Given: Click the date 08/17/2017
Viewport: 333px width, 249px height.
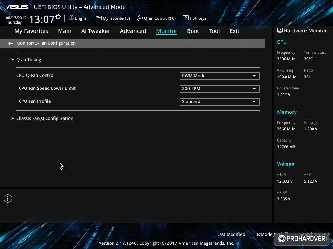Looking at the screenshot, I should tap(16, 18).
